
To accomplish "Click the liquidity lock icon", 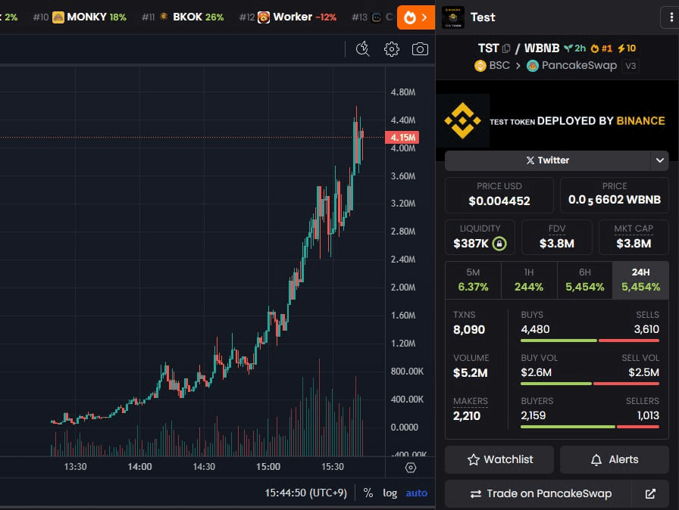I will (499, 244).
